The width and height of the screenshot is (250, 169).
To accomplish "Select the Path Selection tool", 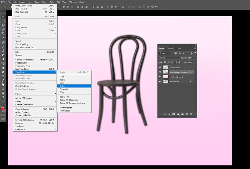I will pos(3,85).
